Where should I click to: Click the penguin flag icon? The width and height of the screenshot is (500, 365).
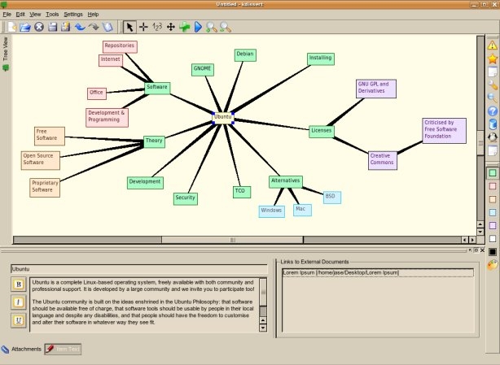(493, 137)
